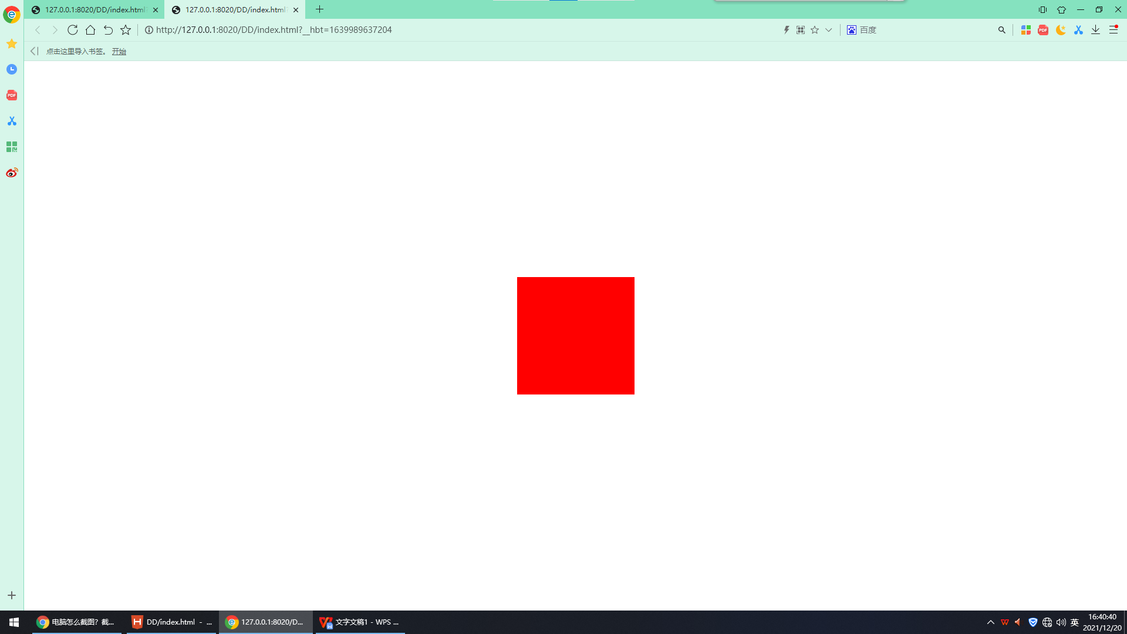The height and width of the screenshot is (634, 1127).
Task: Open the Windows Start menu
Action: tap(14, 622)
